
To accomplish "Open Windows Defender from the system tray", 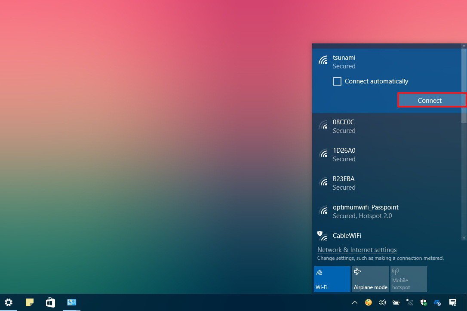I will click(x=423, y=302).
